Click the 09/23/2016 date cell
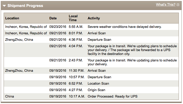Viewport: 183px width, 104px height. [x=58, y=27]
